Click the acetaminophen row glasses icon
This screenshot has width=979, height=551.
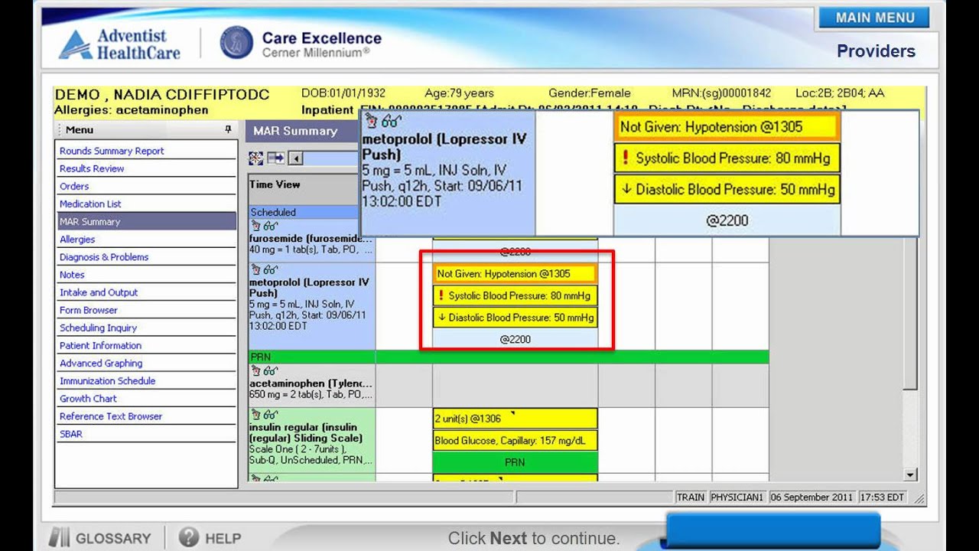[x=270, y=370]
